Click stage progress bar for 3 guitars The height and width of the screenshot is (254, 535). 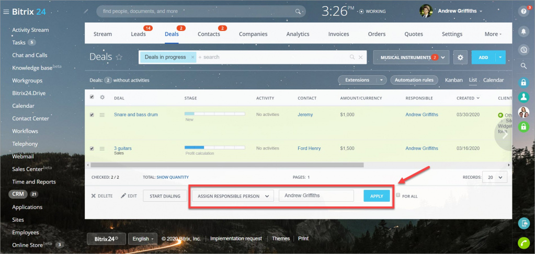click(x=214, y=147)
